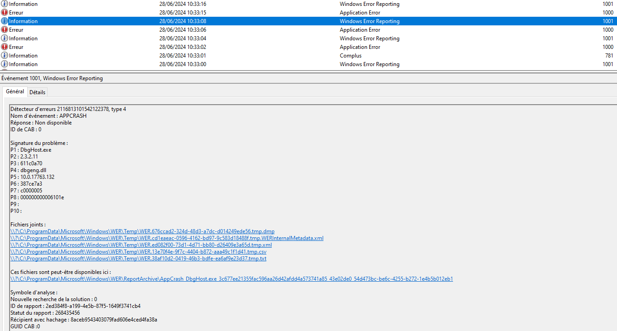617x331 pixels.
Task: Click the 'P4 : dbgeng.dll' line
Action: point(28,170)
